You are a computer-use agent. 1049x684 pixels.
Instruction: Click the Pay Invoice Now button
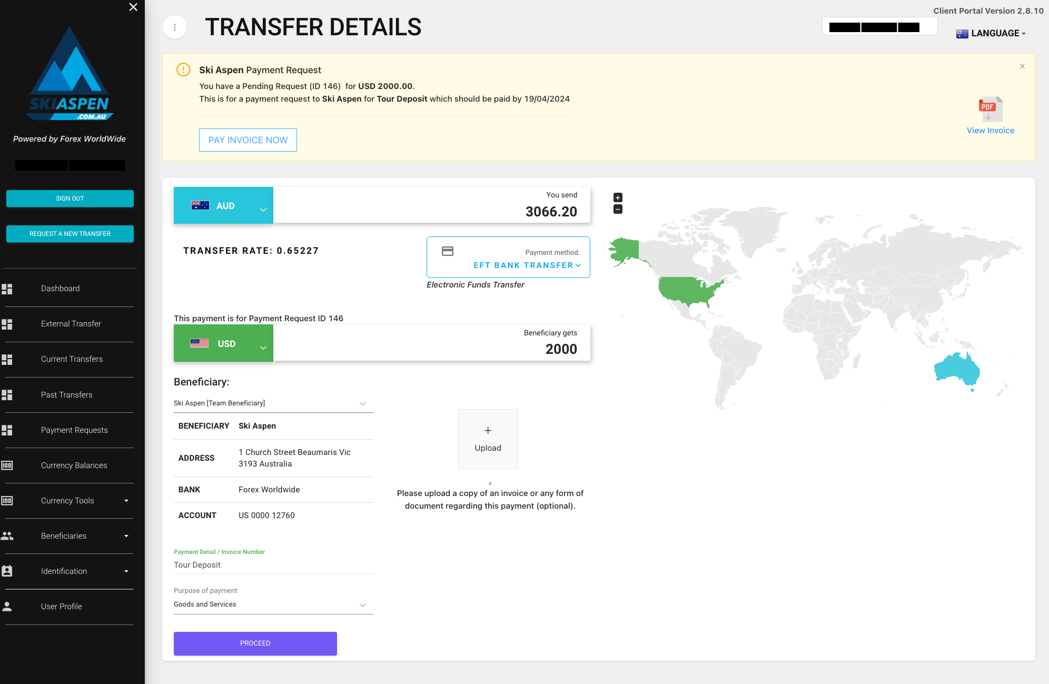(248, 140)
